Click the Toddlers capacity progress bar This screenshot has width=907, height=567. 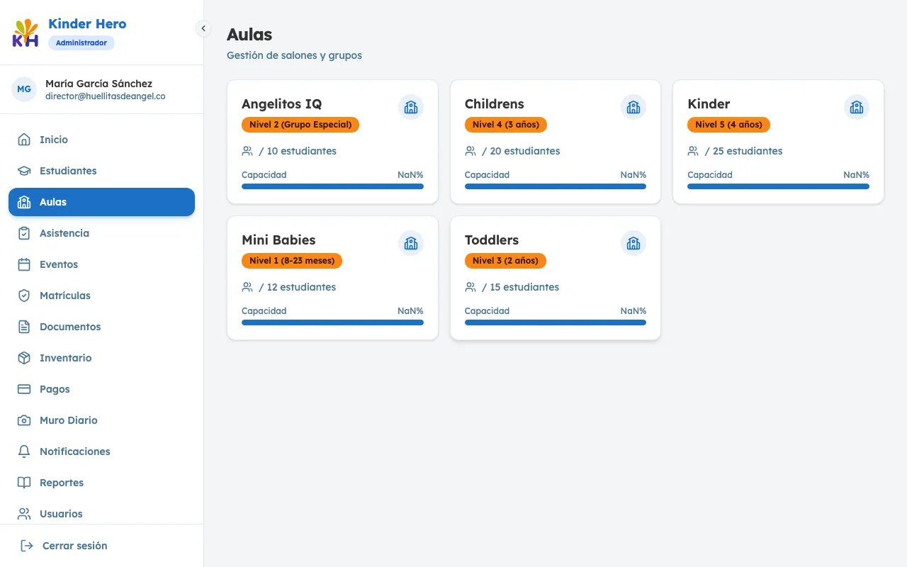click(556, 322)
